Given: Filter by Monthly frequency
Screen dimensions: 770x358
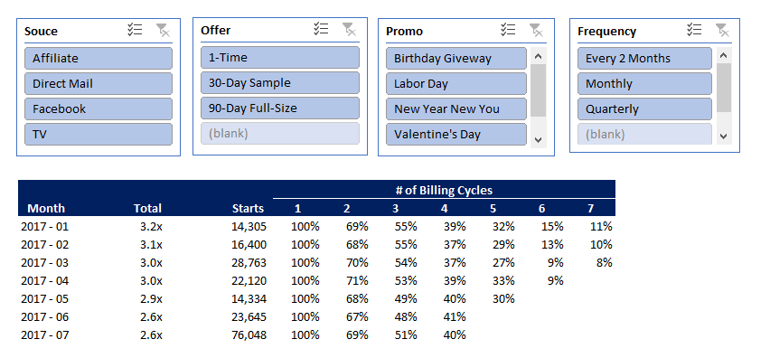Looking at the screenshot, I should coord(644,84).
